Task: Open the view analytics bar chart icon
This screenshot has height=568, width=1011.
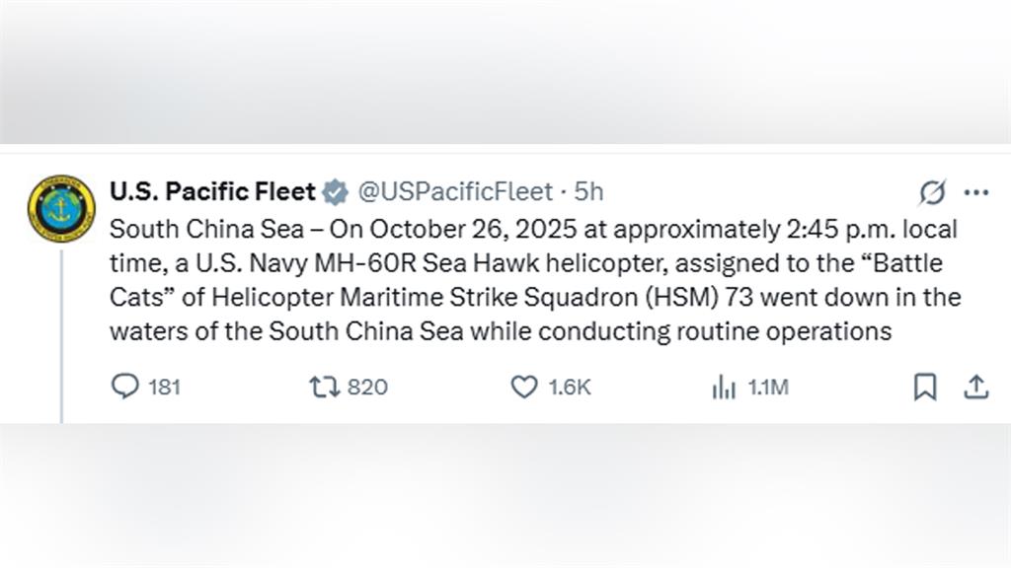Action: click(x=724, y=388)
